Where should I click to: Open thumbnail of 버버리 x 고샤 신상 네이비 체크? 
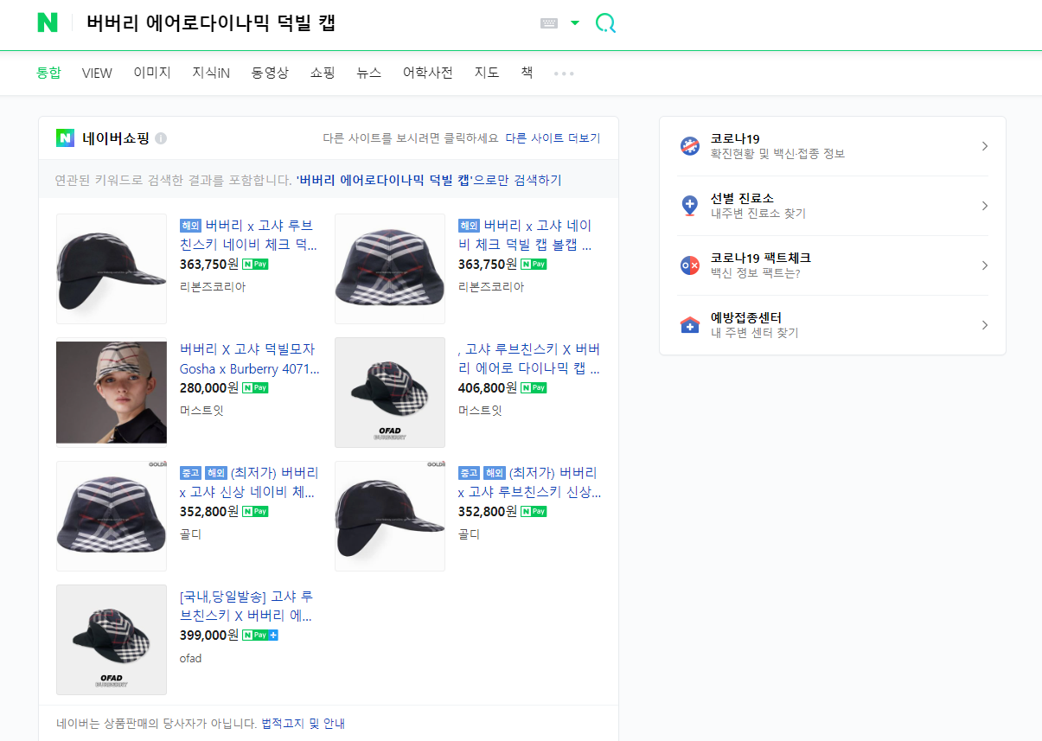tap(112, 516)
